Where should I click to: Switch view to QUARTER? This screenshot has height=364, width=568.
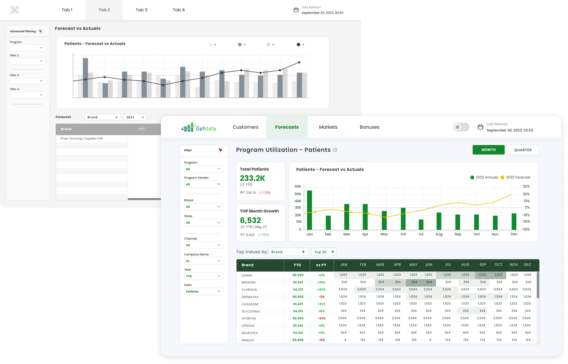click(523, 150)
